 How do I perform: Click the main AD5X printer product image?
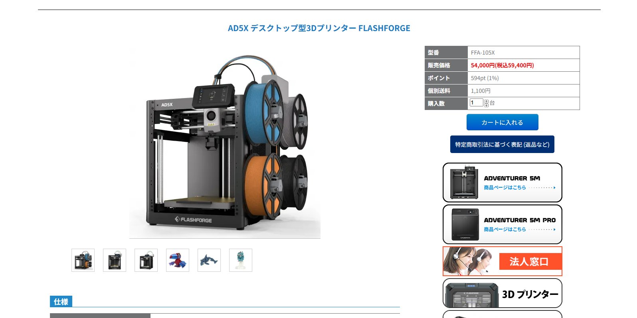tap(225, 143)
